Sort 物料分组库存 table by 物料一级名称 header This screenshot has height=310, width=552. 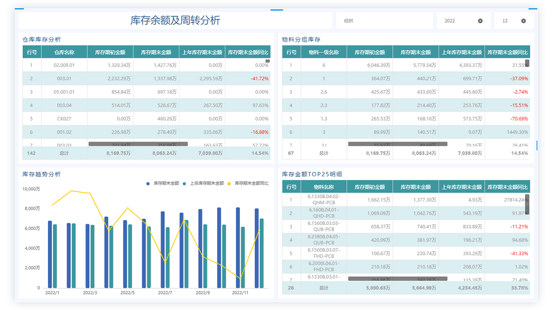click(323, 52)
